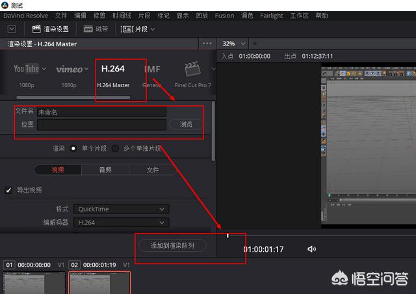Select the Vimeo 1080p render preset

[x=70, y=75]
